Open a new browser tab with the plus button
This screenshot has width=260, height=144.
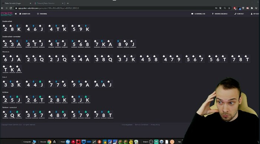click(x=68, y=3)
